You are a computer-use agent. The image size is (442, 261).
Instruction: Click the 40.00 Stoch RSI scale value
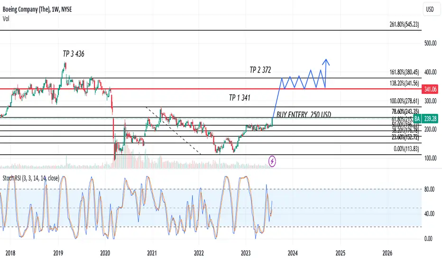tap(429, 214)
